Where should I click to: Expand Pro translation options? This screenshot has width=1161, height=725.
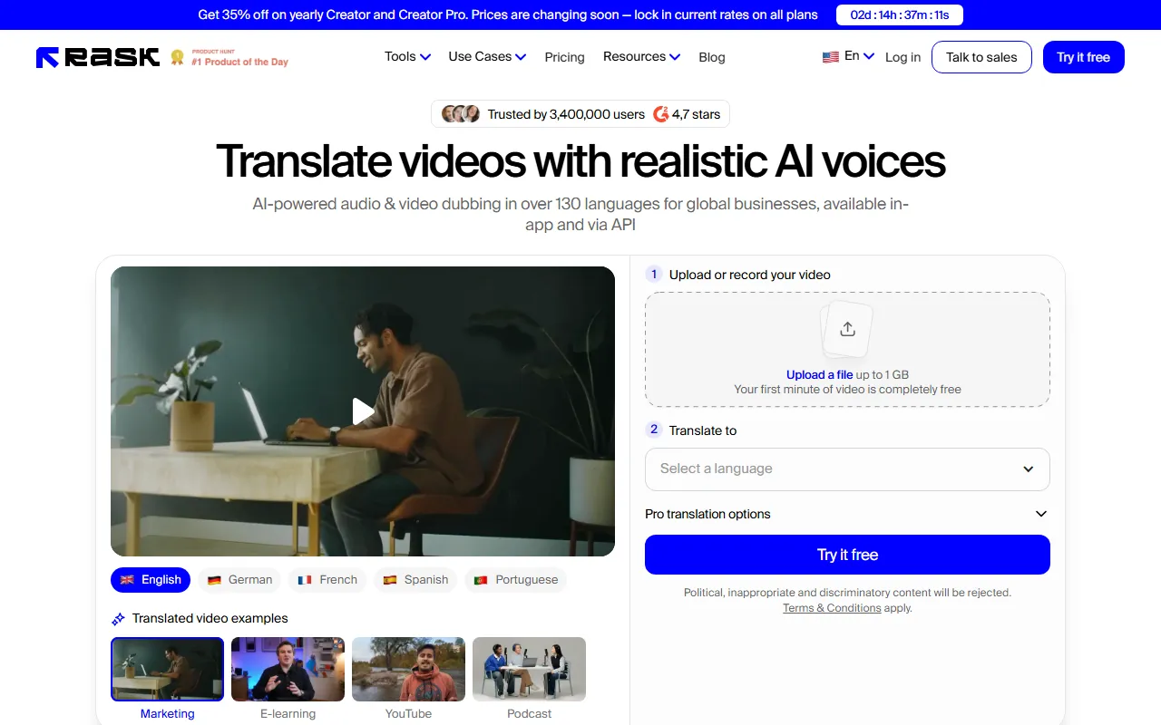(847, 514)
